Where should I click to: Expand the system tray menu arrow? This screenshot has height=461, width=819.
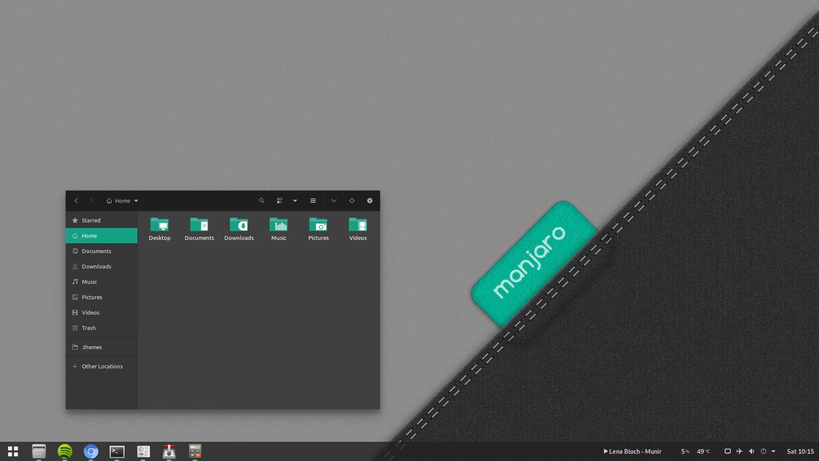773,451
